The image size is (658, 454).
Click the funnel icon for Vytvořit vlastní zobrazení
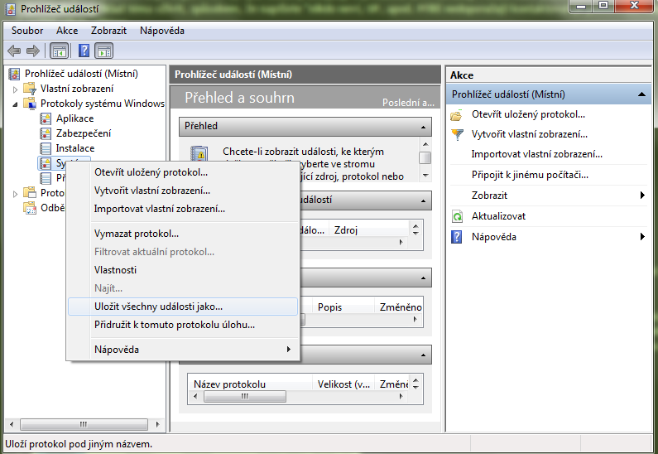457,134
